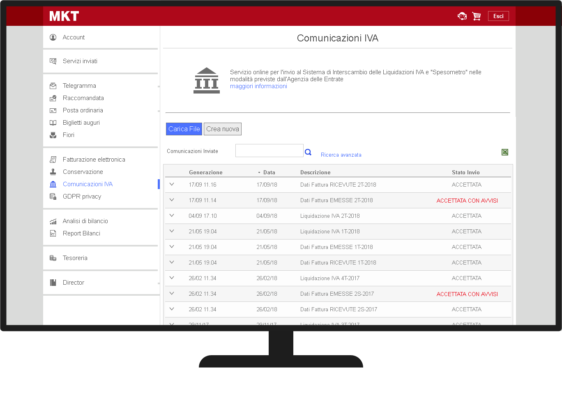Focus the Comunicazioni Inviate search field
Screen dimensions: 562x404
(x=269, y=151)
